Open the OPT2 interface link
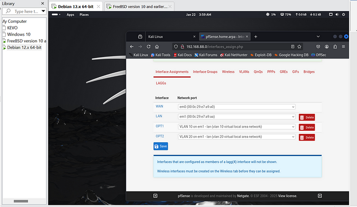Viewport: 357px width, 207px height. click(160, 136)
